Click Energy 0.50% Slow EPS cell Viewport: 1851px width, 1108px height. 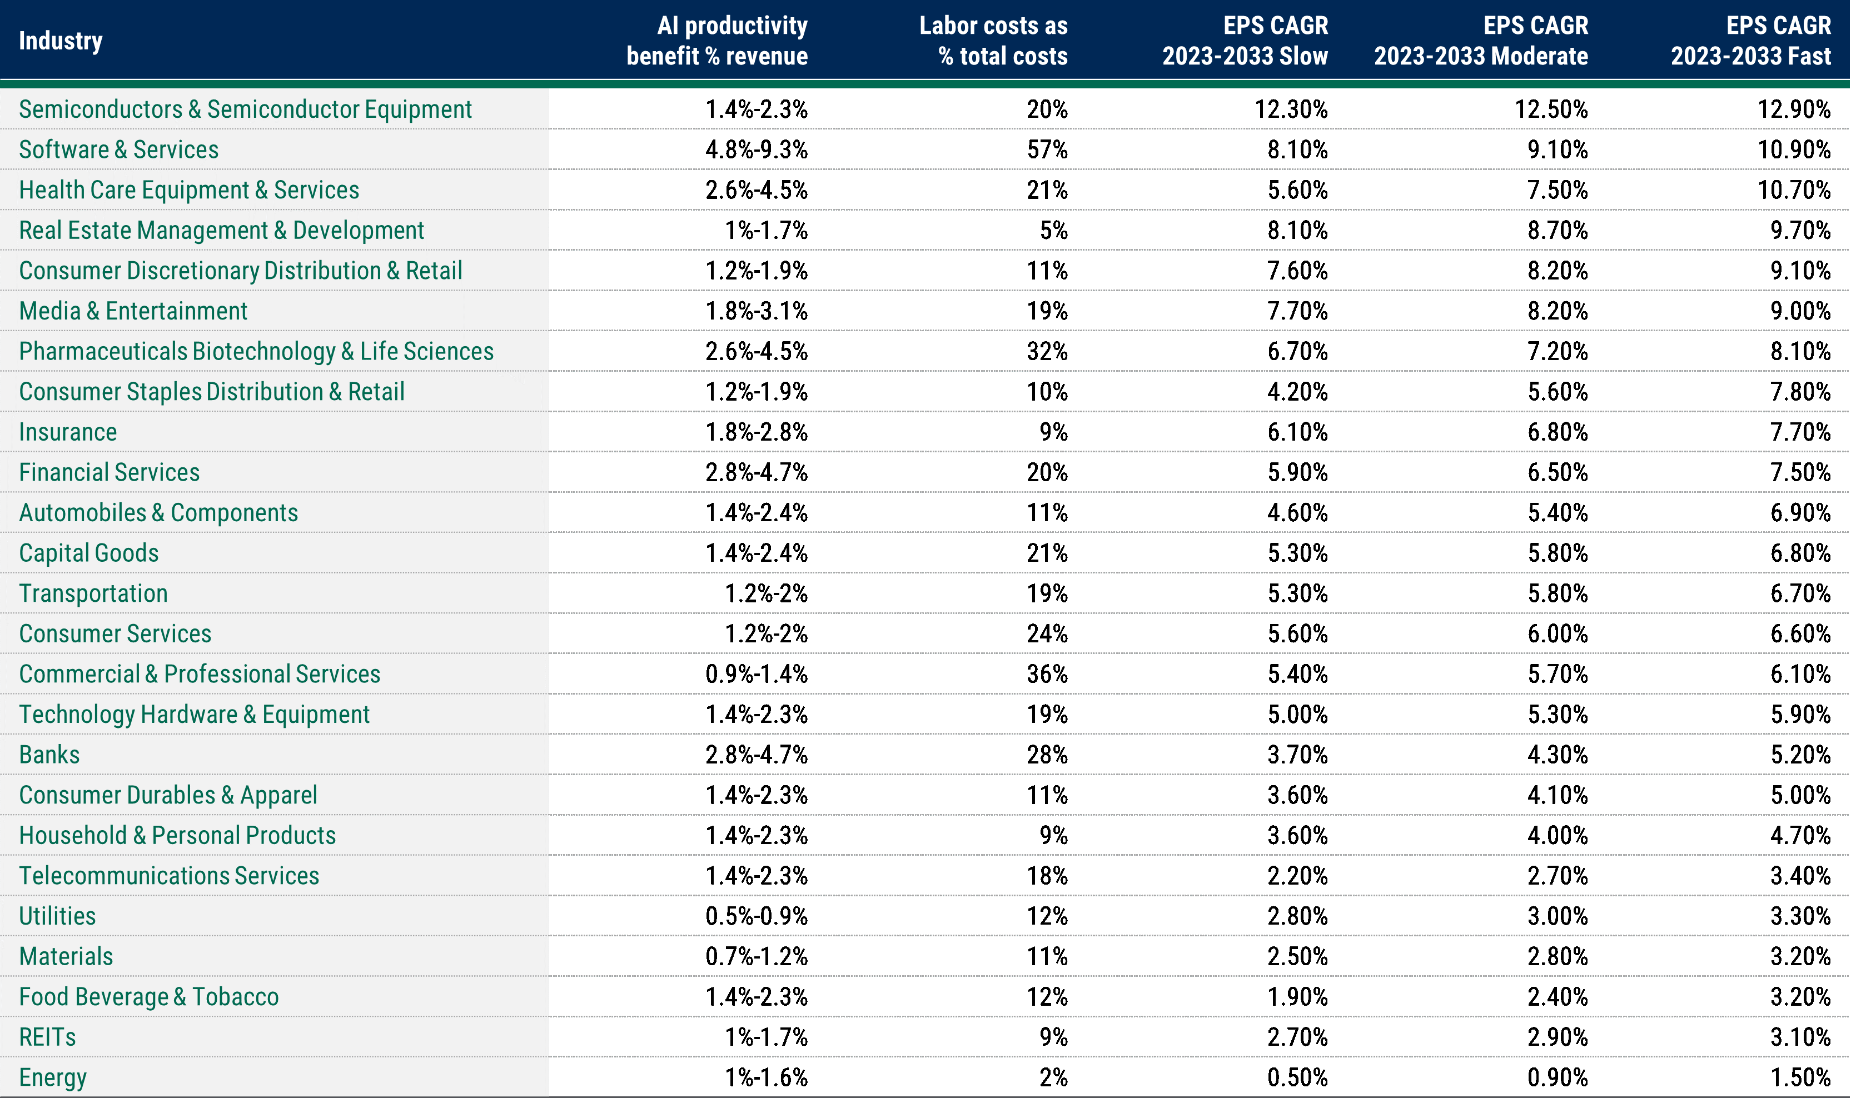point(1297,1077)
